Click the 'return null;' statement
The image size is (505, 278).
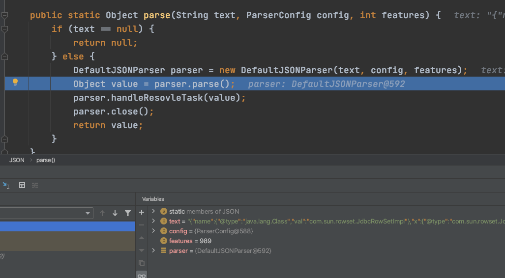tap(105, 43)
